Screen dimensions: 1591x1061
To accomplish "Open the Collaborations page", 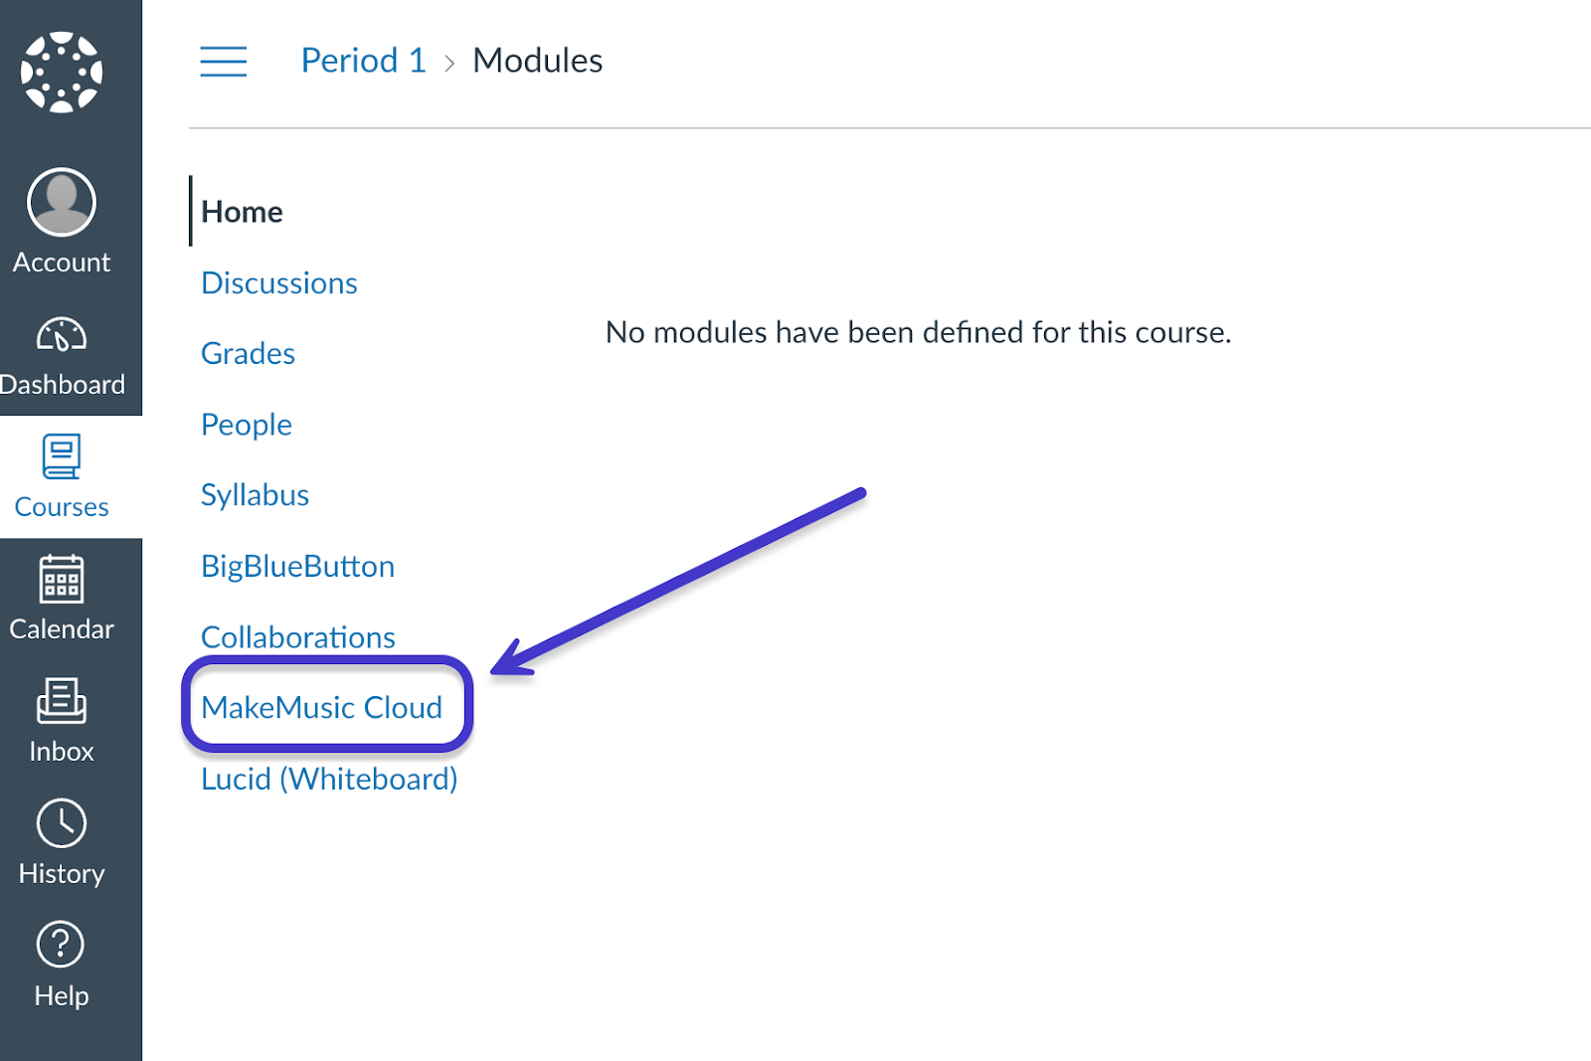I will point(297,636).
